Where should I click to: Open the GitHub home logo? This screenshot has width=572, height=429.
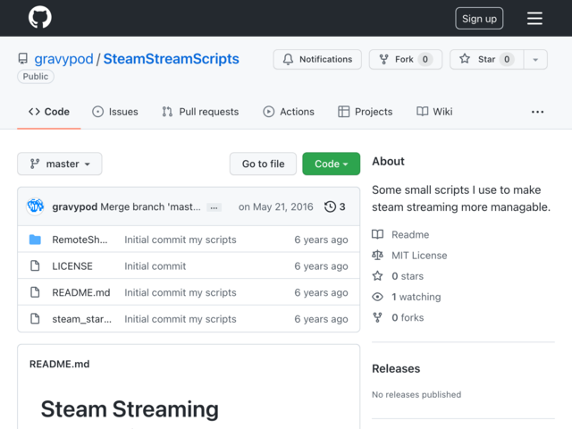(x=39, y=17)
